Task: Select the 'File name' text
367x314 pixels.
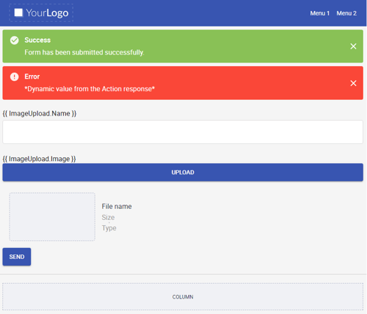Action: (x=117, y=207)
